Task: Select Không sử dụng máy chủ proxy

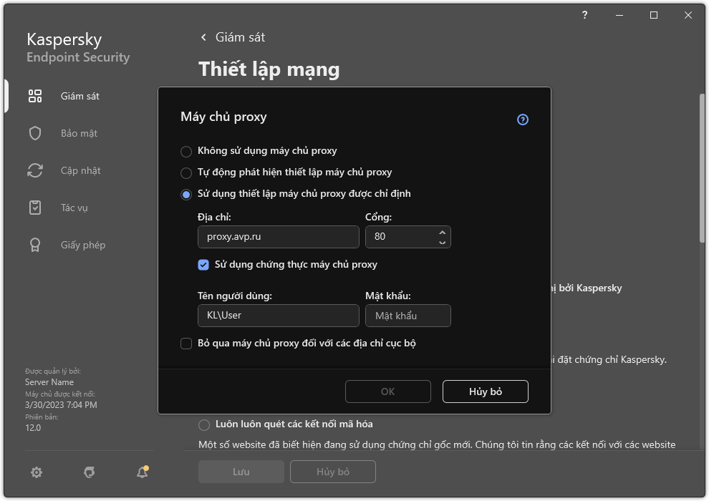Action: click(186, 151)
